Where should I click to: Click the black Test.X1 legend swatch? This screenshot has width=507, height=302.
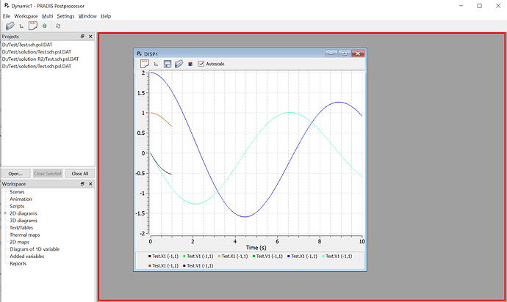(x=150, y=257)
